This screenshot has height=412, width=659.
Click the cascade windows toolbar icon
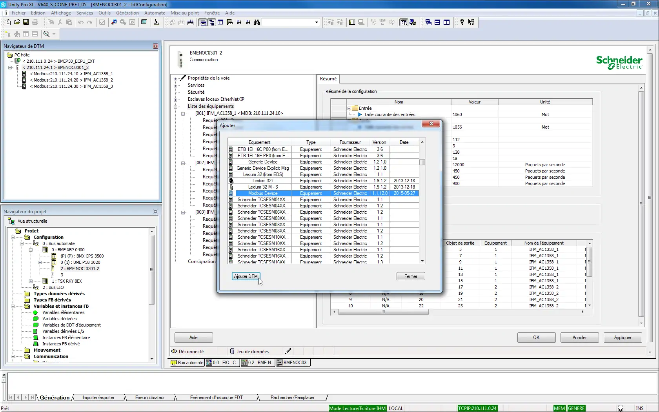[x=428, y=22]
